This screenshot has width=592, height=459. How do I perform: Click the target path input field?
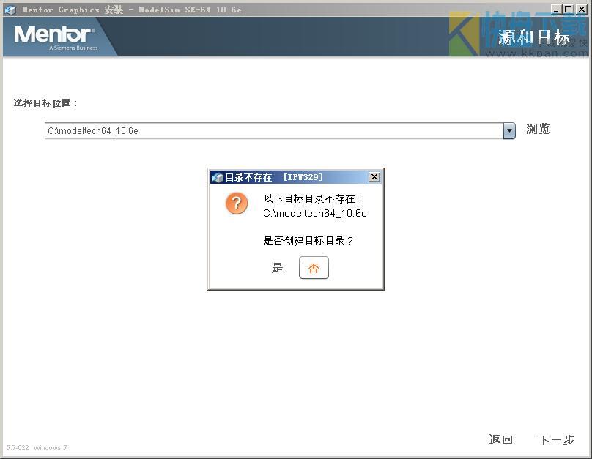pyautogui.click(x=274, y=131)
